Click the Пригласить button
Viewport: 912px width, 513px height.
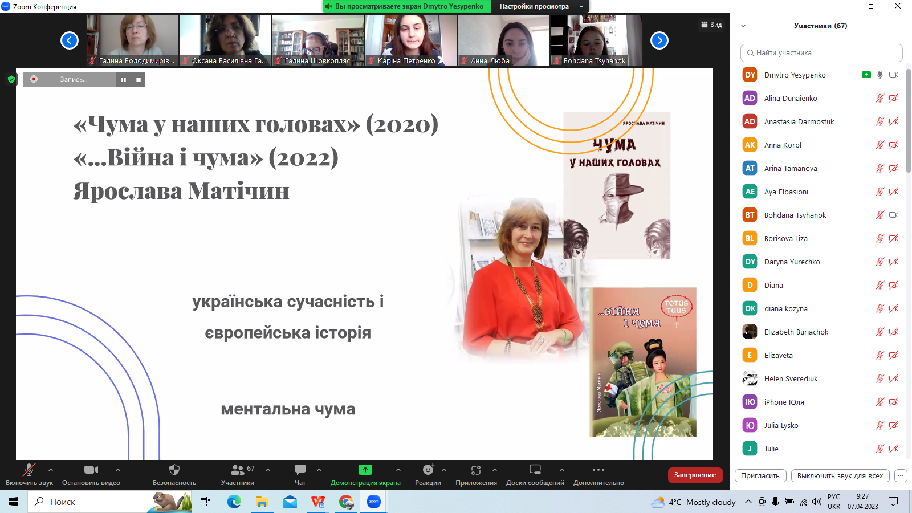[x=760, y=475]
